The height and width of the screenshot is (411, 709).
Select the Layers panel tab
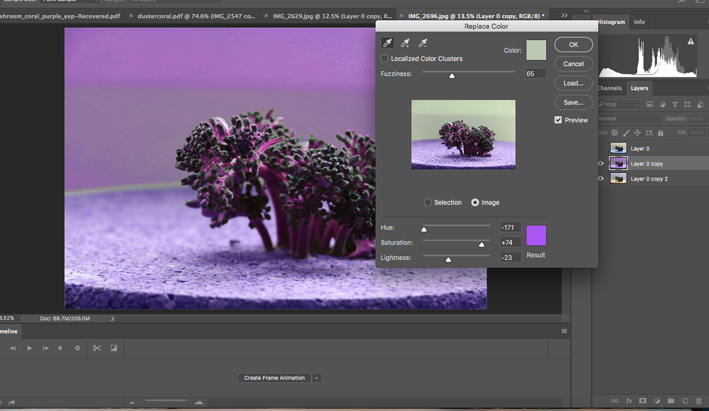[x=639, y=88]
